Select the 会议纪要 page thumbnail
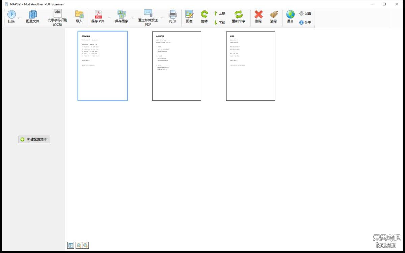 tap(177, 66)
